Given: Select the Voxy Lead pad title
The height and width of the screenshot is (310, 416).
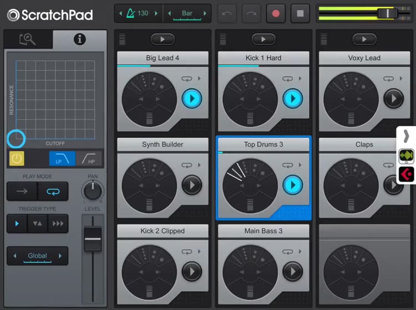Looking at the screenshot, I should coord(364,58).
